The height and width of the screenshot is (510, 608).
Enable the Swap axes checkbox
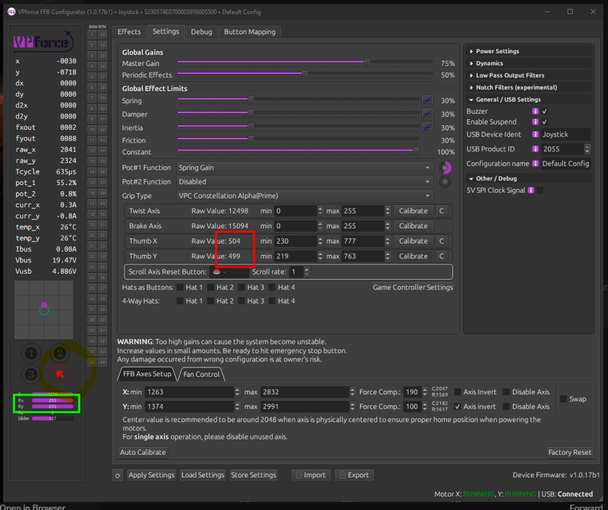click(563, 399)
